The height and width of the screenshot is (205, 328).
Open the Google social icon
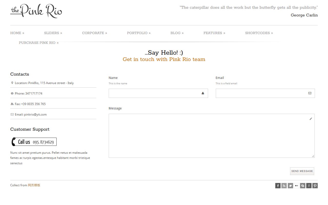coord(309,186)
